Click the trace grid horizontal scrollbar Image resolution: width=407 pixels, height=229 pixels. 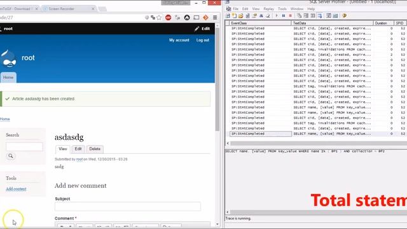tap(319, 143)
